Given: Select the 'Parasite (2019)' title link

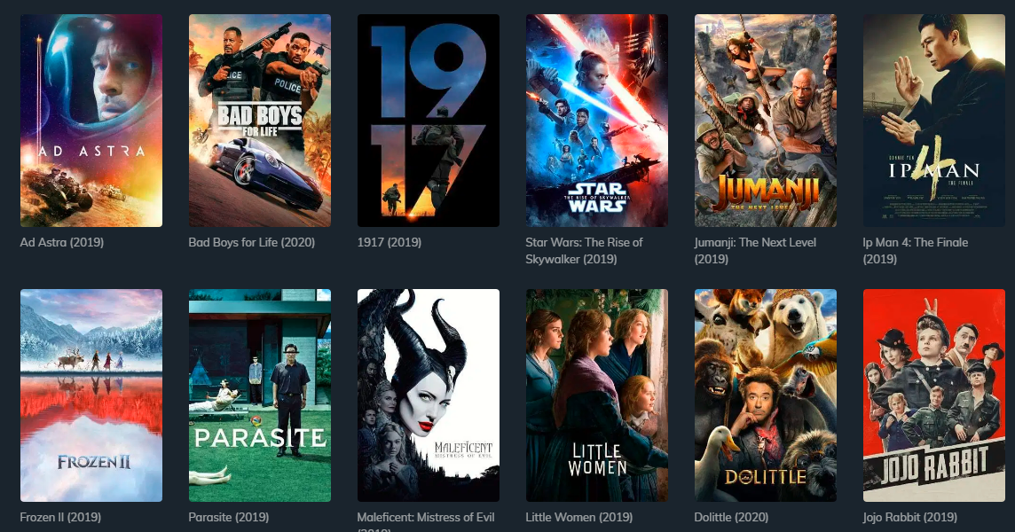Looking at the screenshot, I should 229,517.
